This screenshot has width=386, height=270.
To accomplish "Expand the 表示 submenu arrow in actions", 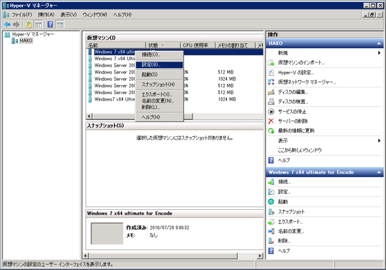I will click(379, 140).
